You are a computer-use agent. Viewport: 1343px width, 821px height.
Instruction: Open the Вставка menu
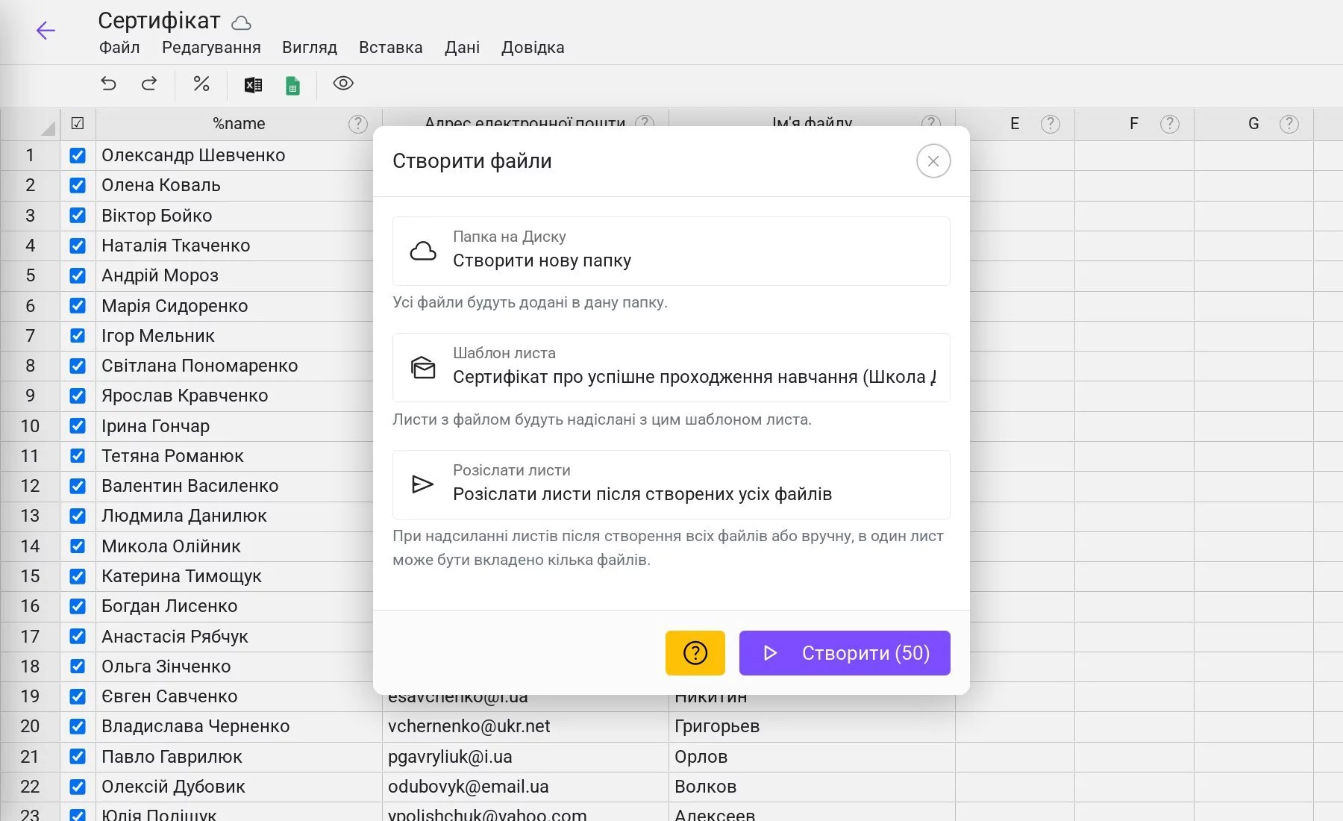[391, 48]
